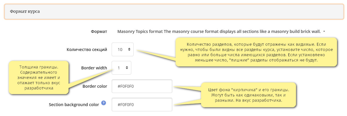The width and height of the screenshot is (347, 116).
Task: Open help for Section background color
Action: 103,103
